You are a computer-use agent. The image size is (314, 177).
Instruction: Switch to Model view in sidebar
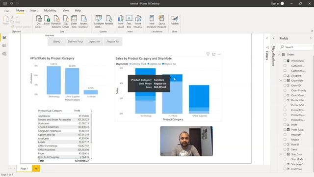4,54
